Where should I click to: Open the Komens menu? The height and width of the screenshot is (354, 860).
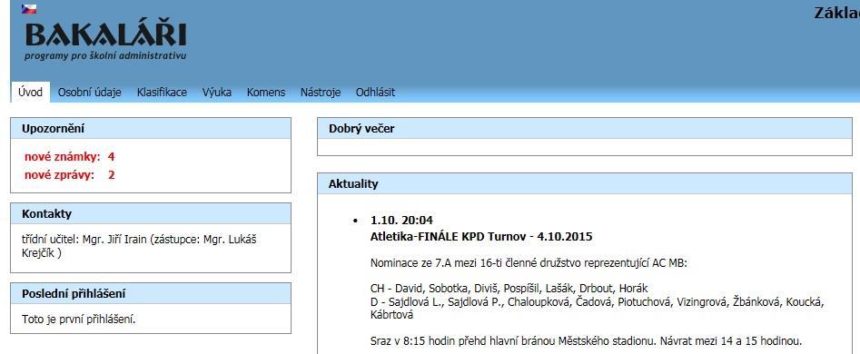tap(266, 92)
